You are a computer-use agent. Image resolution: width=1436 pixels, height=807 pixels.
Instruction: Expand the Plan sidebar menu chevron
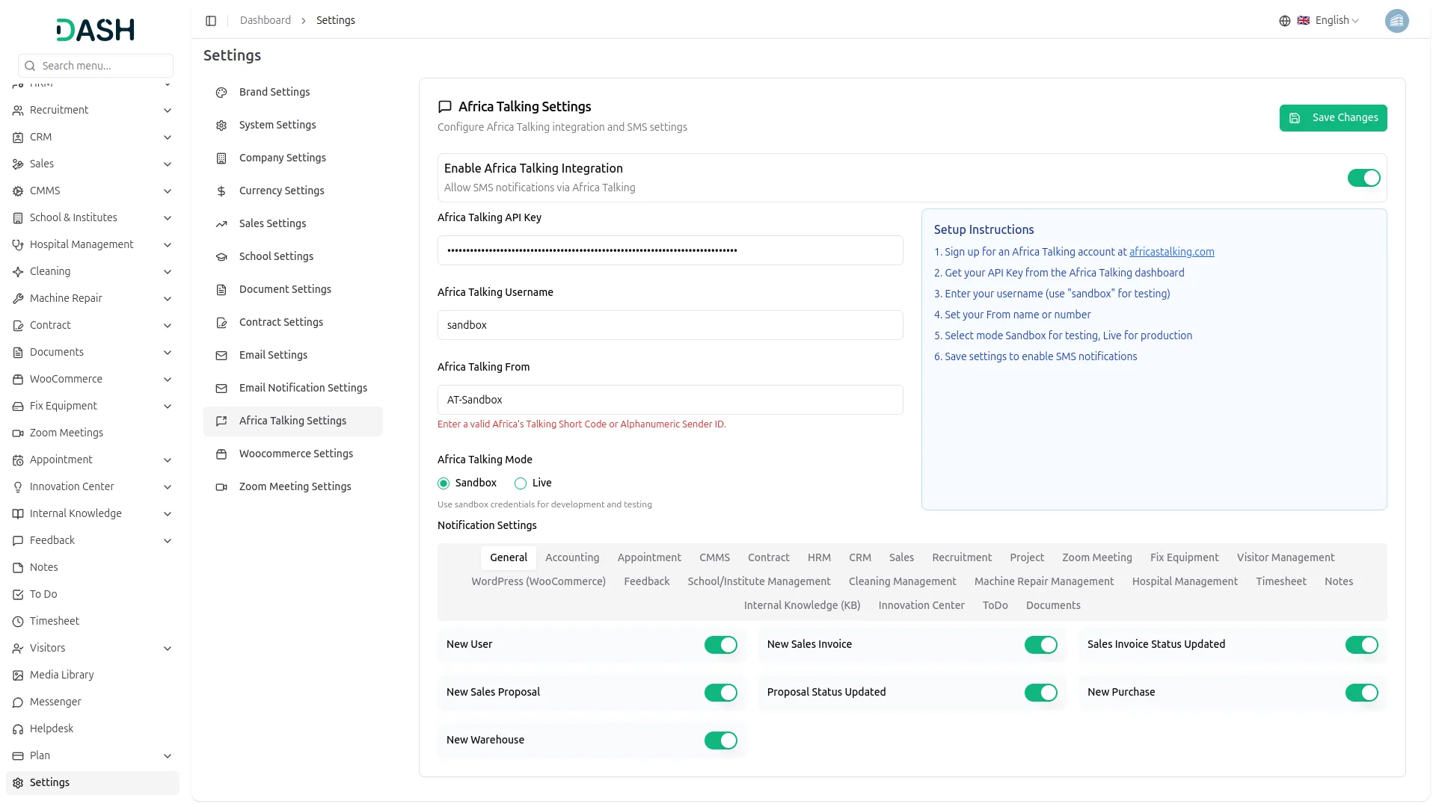tap(168, 756)
